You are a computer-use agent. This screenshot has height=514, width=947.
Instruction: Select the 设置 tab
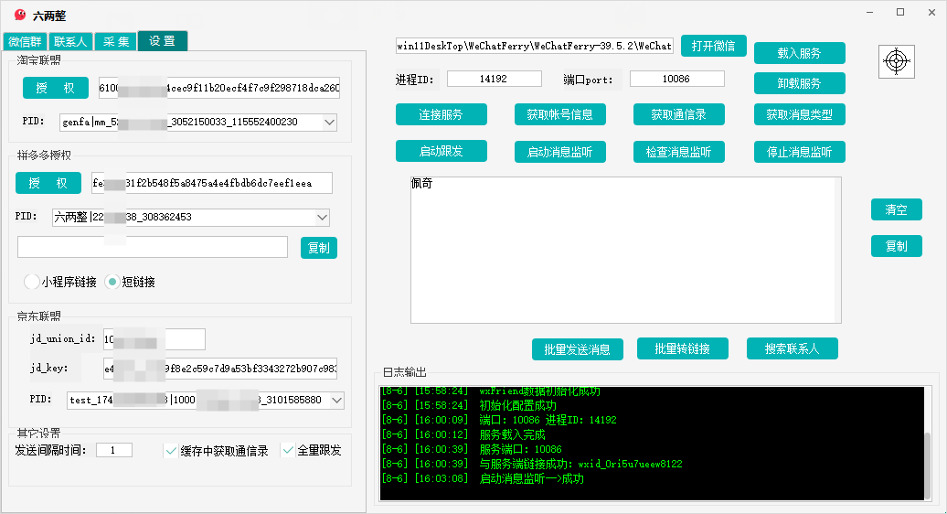[163, 40]
